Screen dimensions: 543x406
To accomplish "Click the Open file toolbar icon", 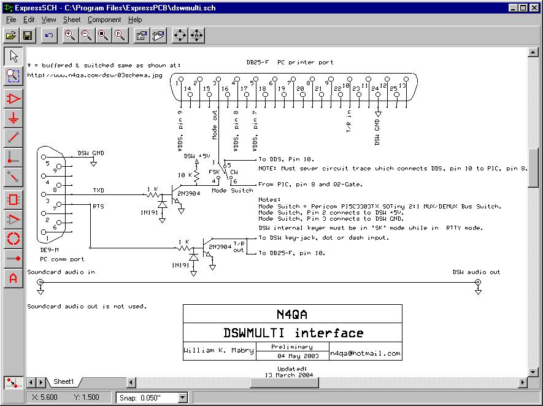I will tap(11, 36).
